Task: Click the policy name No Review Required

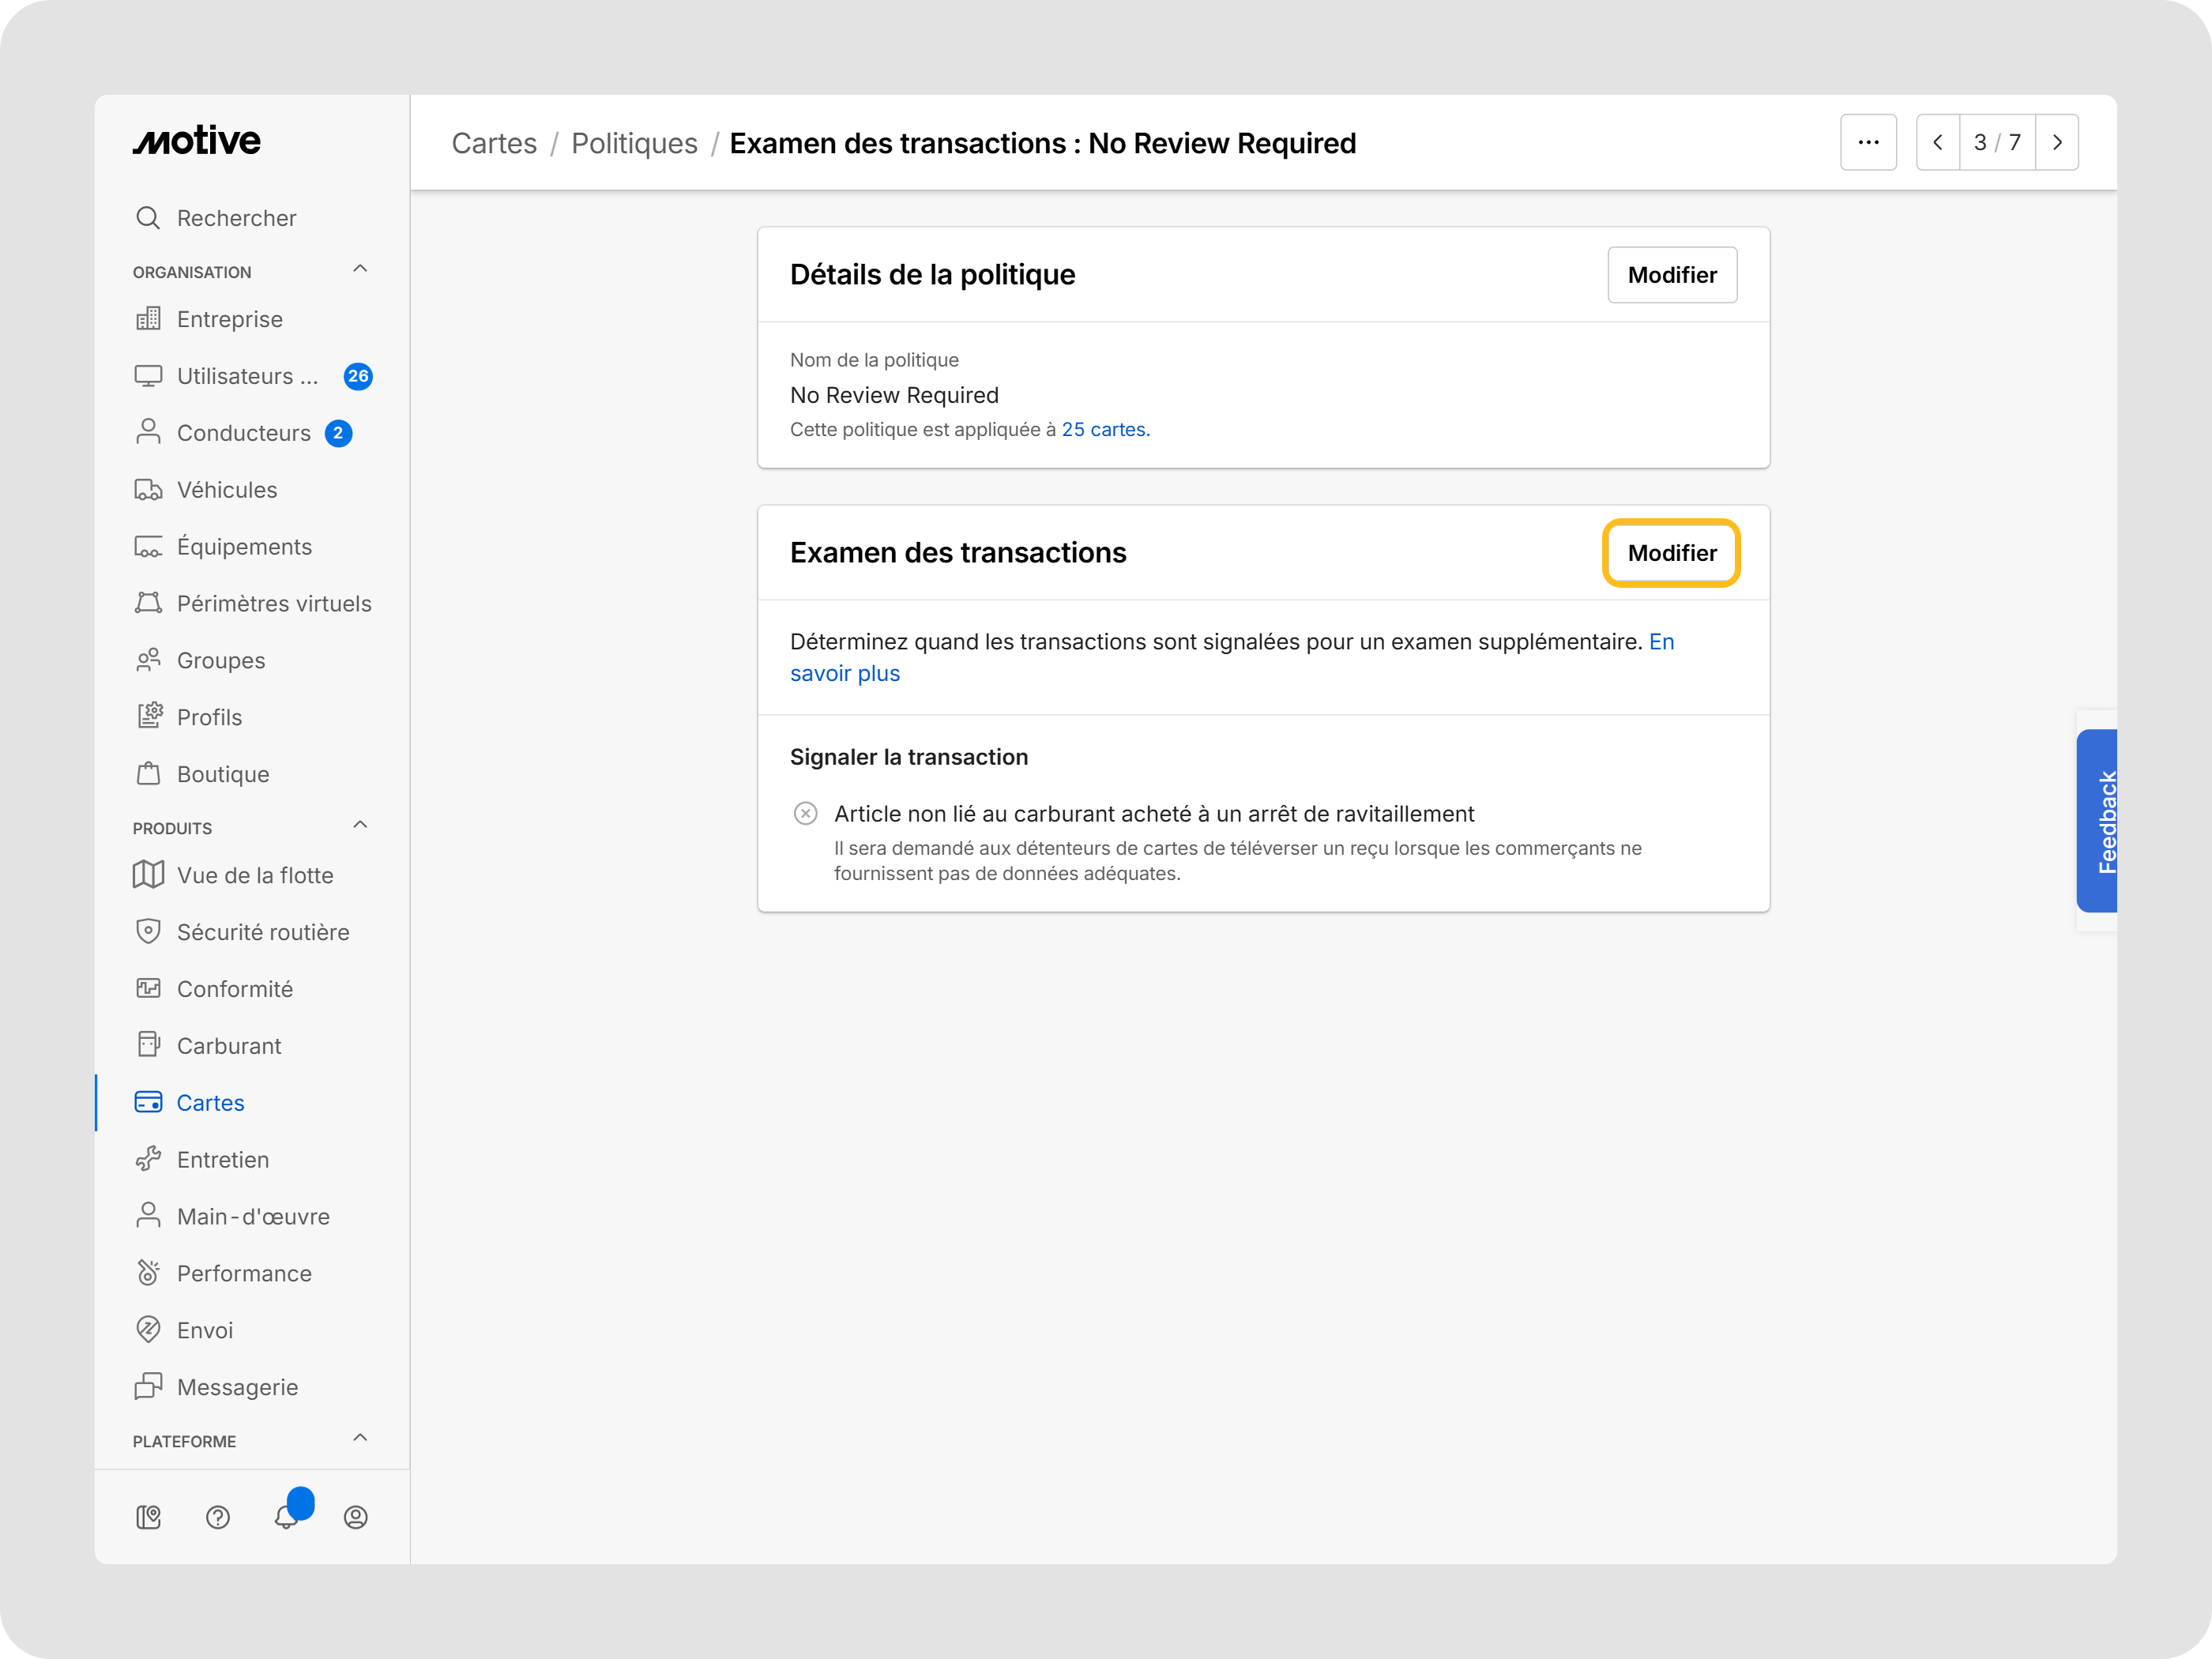Action: (x=894, y=395)
